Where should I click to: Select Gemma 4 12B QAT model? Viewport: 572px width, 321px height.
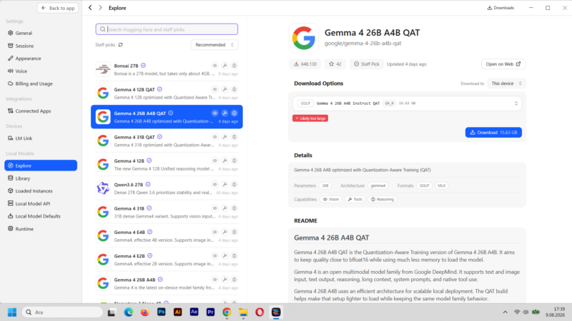coord(167,93)
